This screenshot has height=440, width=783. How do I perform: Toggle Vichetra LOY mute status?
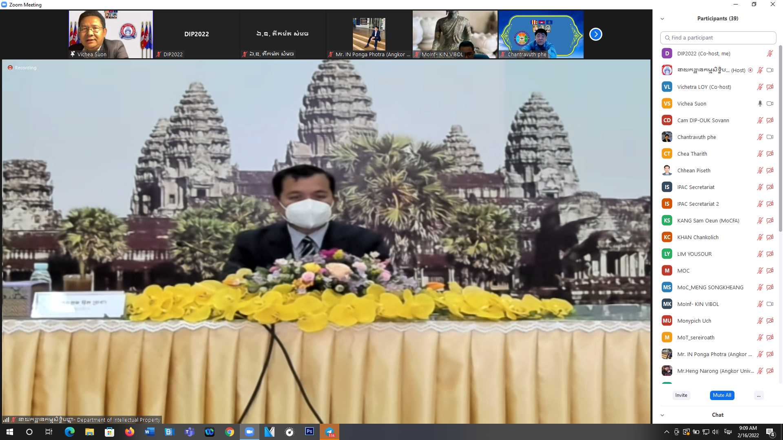tap(760, 87)
